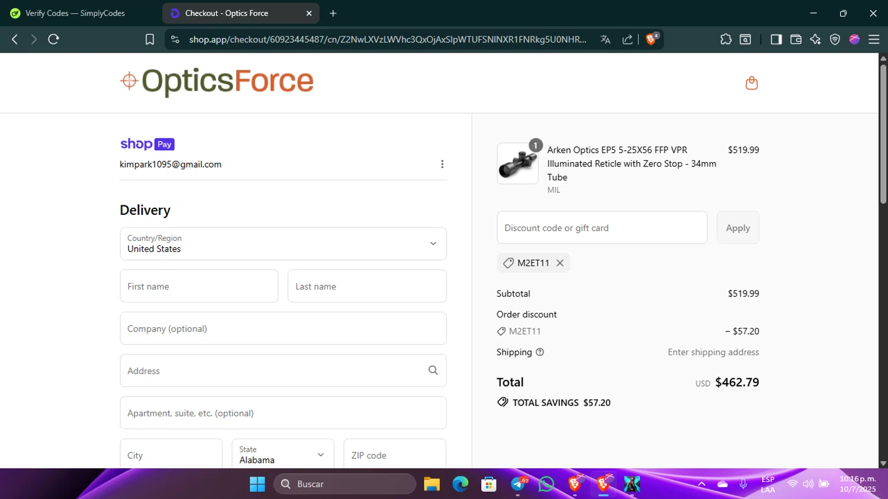Open Shop Pay account options menu
The height and width of the screenshot is (499, 888).
point(442,164)
